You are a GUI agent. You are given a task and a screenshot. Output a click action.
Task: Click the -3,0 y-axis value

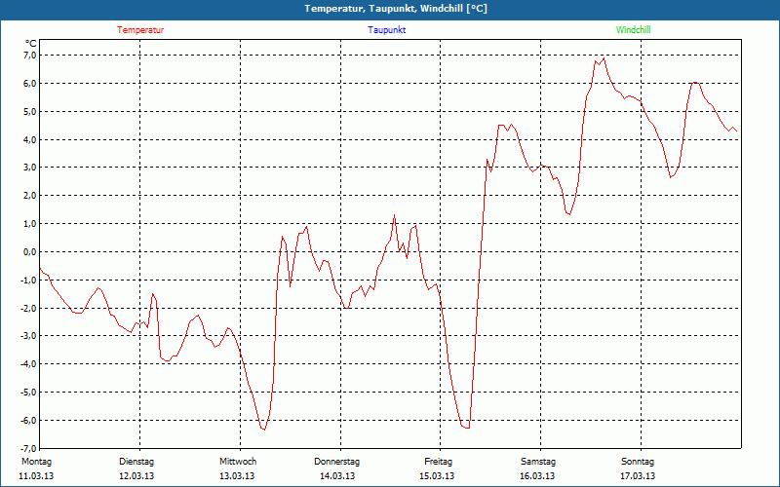tap(28, 336)
